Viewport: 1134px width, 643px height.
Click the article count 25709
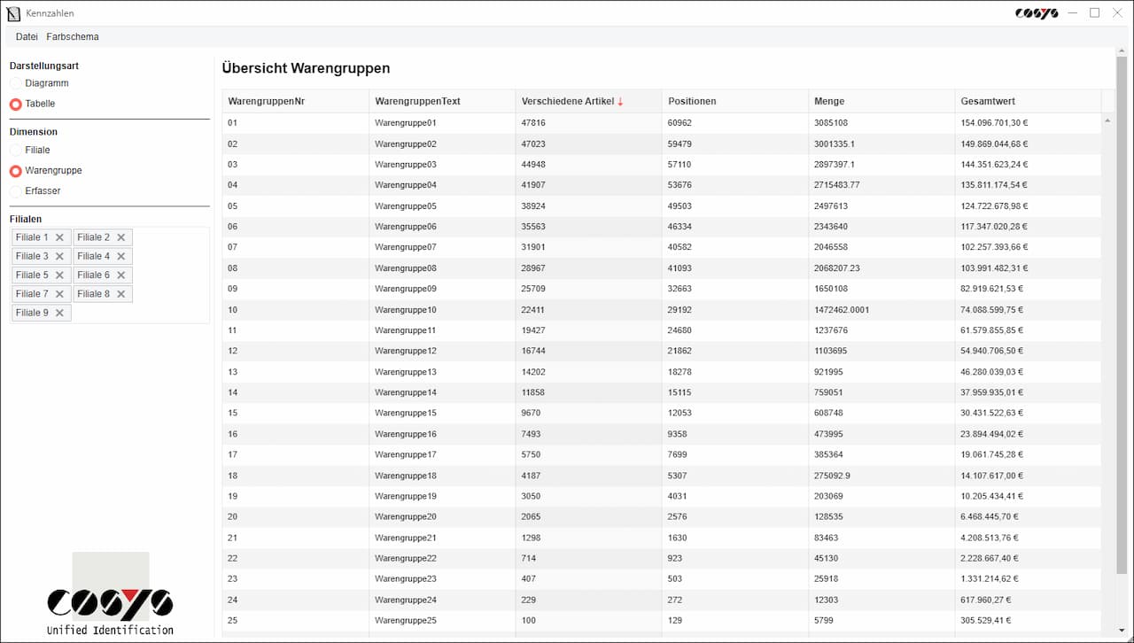(x=533, y=289)
